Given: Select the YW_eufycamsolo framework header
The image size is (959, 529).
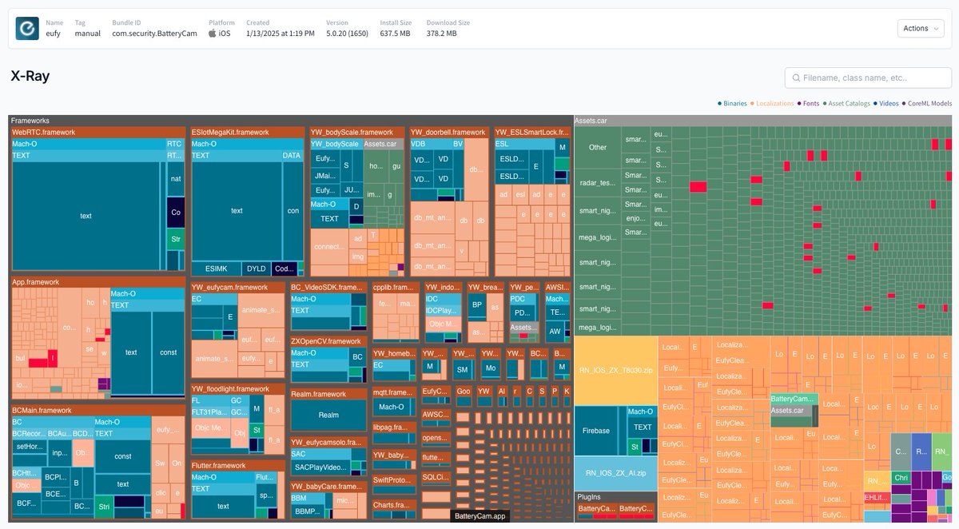Looking at the screenshot, I should point(328,442).
